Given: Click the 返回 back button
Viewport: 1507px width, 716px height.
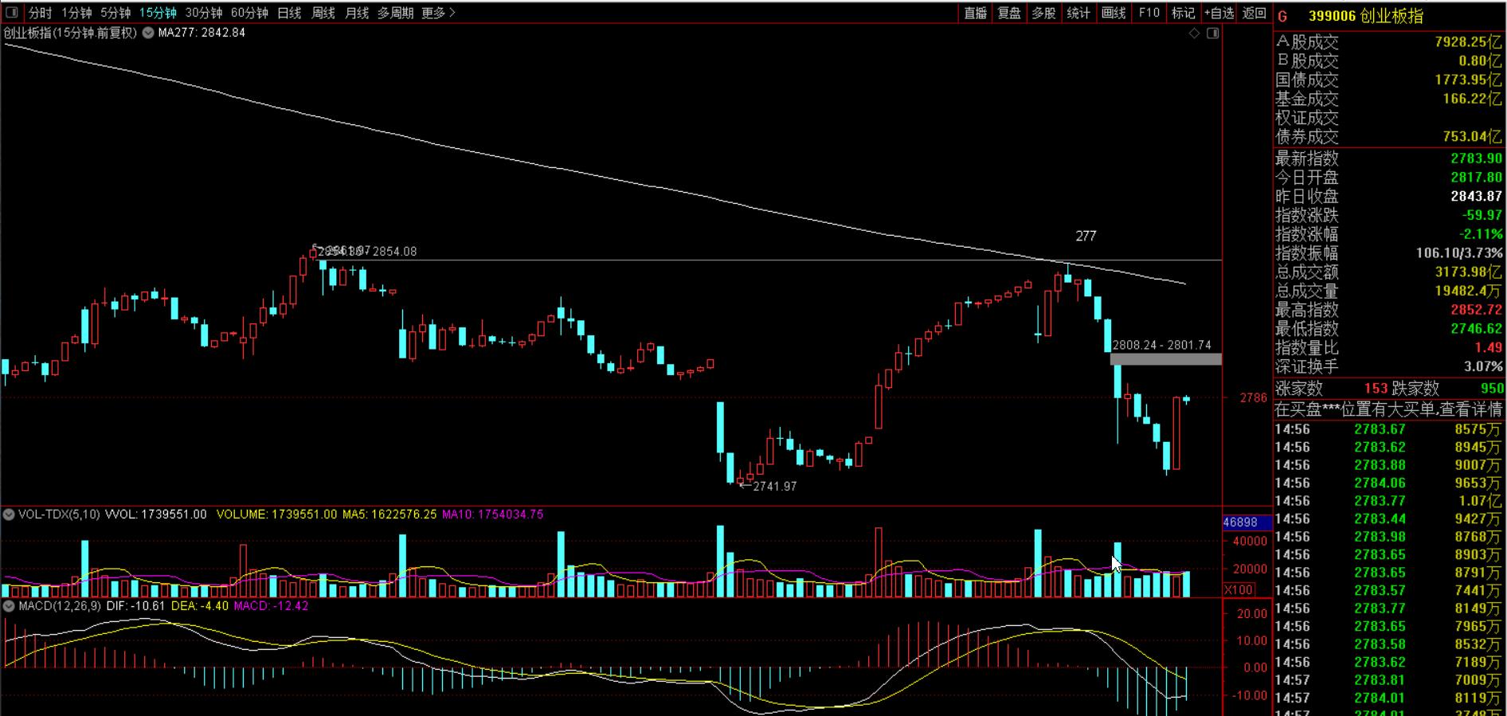Looking at the screenshot, I should pyautogui.click(x=1255, y=13).
